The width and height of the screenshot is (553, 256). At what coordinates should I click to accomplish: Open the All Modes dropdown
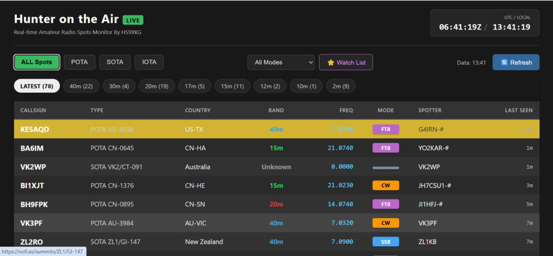tap(281, 63)
